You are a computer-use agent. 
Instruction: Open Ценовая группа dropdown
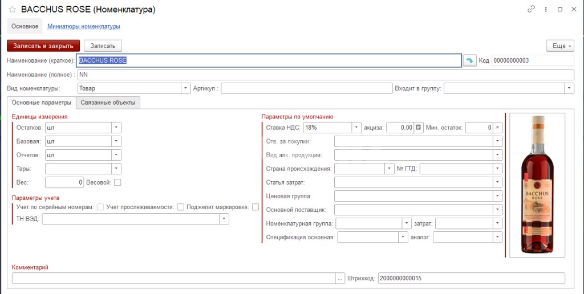[x=497, y=196]
